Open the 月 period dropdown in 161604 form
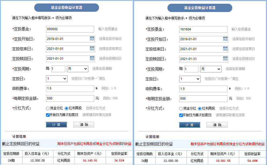The width and height of the screenshot is (267, 165). pyautogui.click(x=211, y=69)
